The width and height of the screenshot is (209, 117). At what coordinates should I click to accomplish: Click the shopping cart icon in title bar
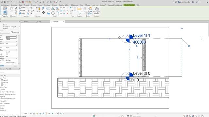click(x=193, y=2)
